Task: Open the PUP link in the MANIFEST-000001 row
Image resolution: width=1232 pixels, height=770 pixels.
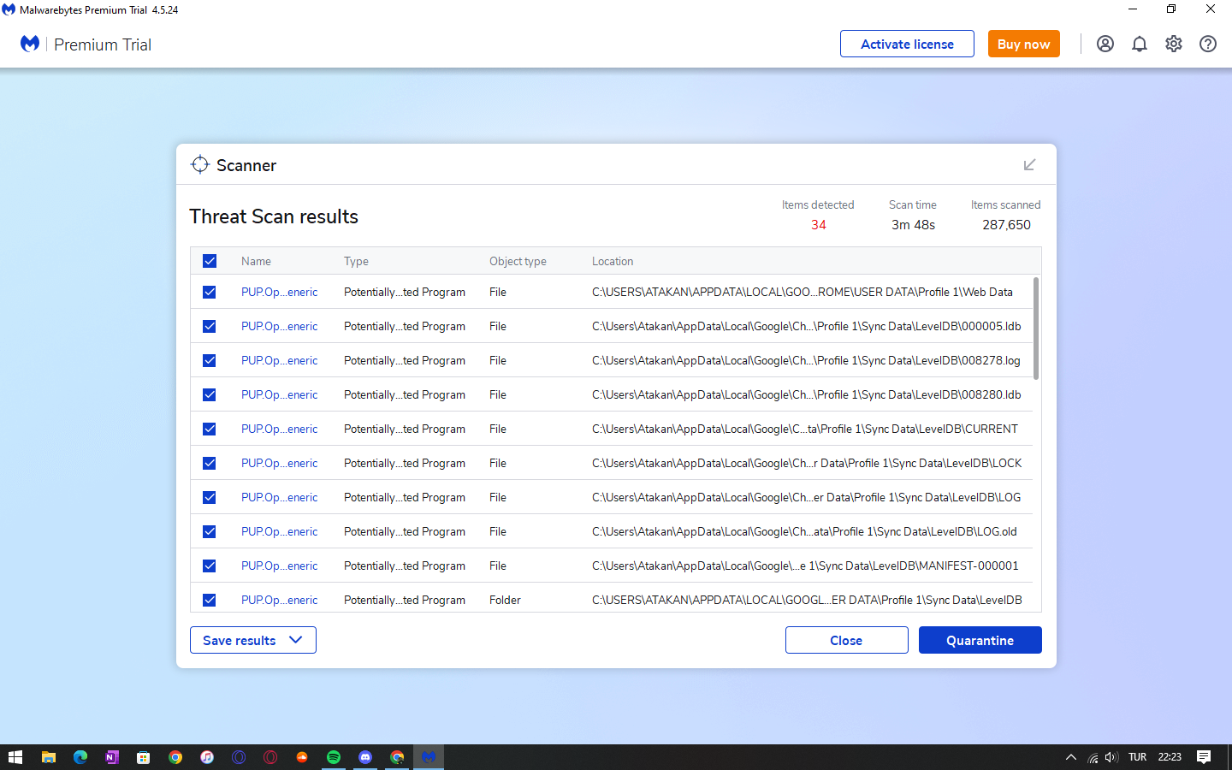Action: [279, 566]
